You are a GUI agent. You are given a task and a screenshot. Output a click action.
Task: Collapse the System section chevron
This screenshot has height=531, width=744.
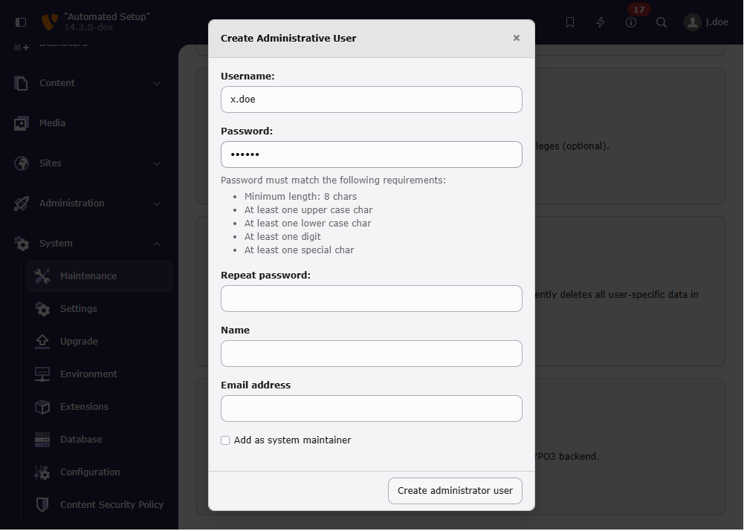click(157, 244)
